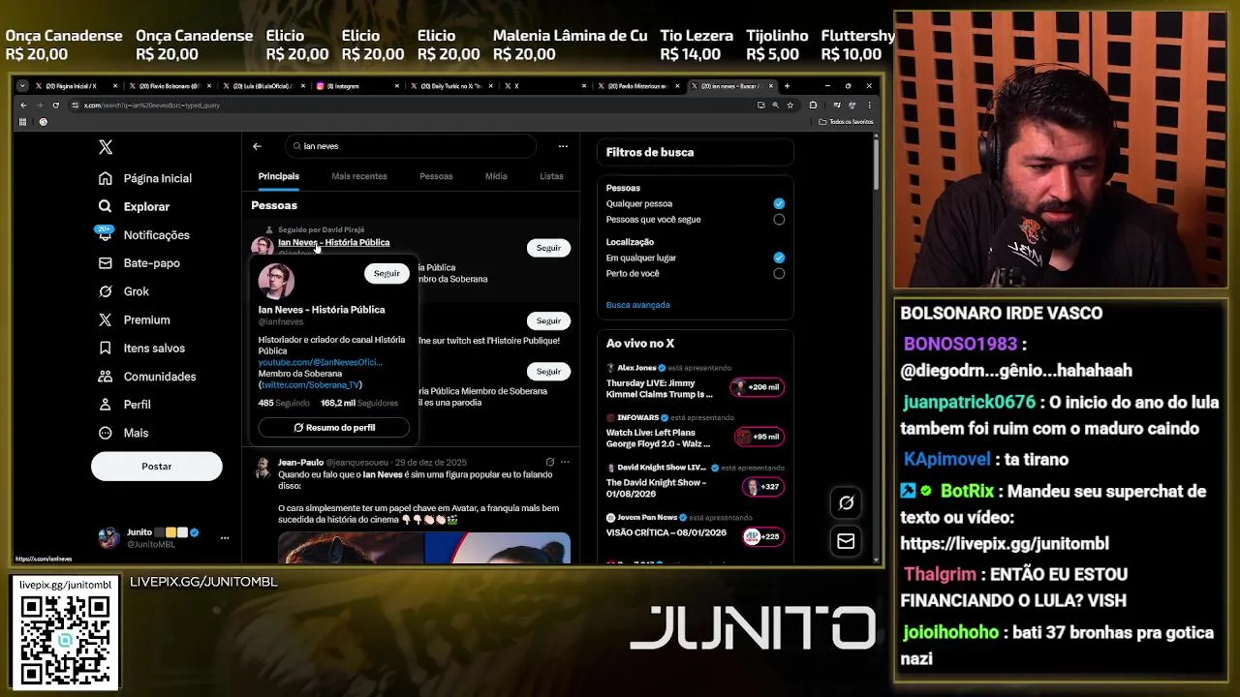Open Página Inicial in the sidebar
The height and width of the screenshot is (697, 1240).
click(x=145, y=178)
